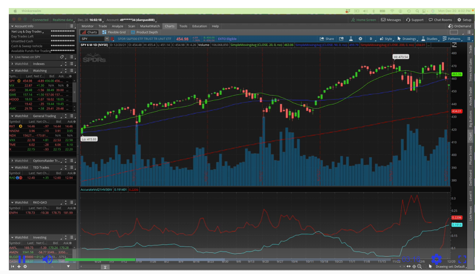Open the TED Trades watchlist menu icon
475x274 pixels.
coord(72,167)
